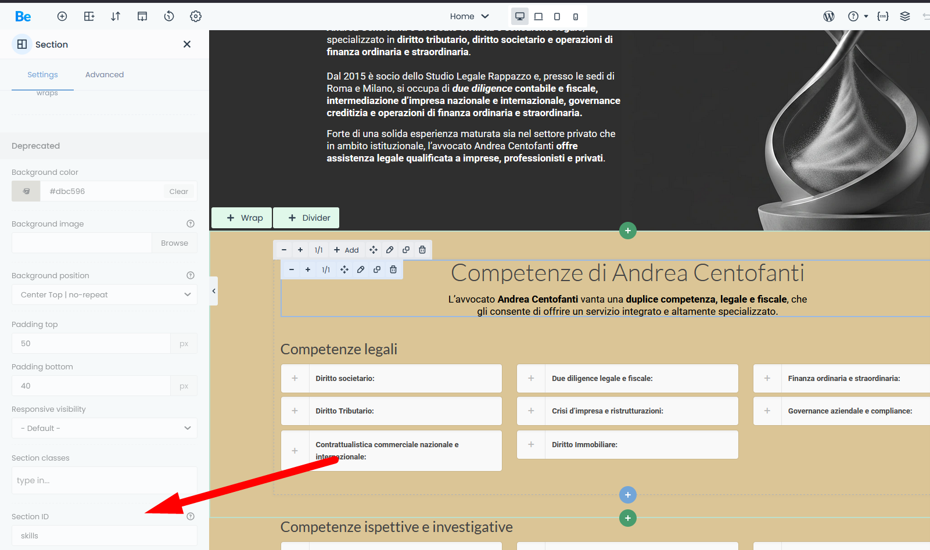The width and height of the screenshot is (930, 550).
Task: Open the WordPress dashboard icon
Action: tap(829, 16)
